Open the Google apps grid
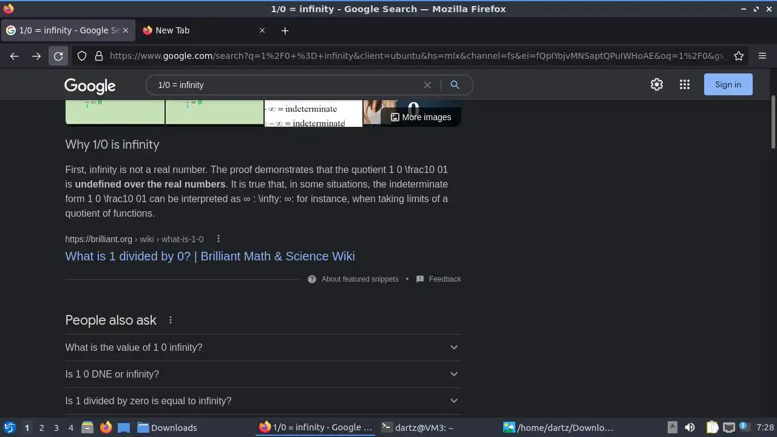 (685, 84)
